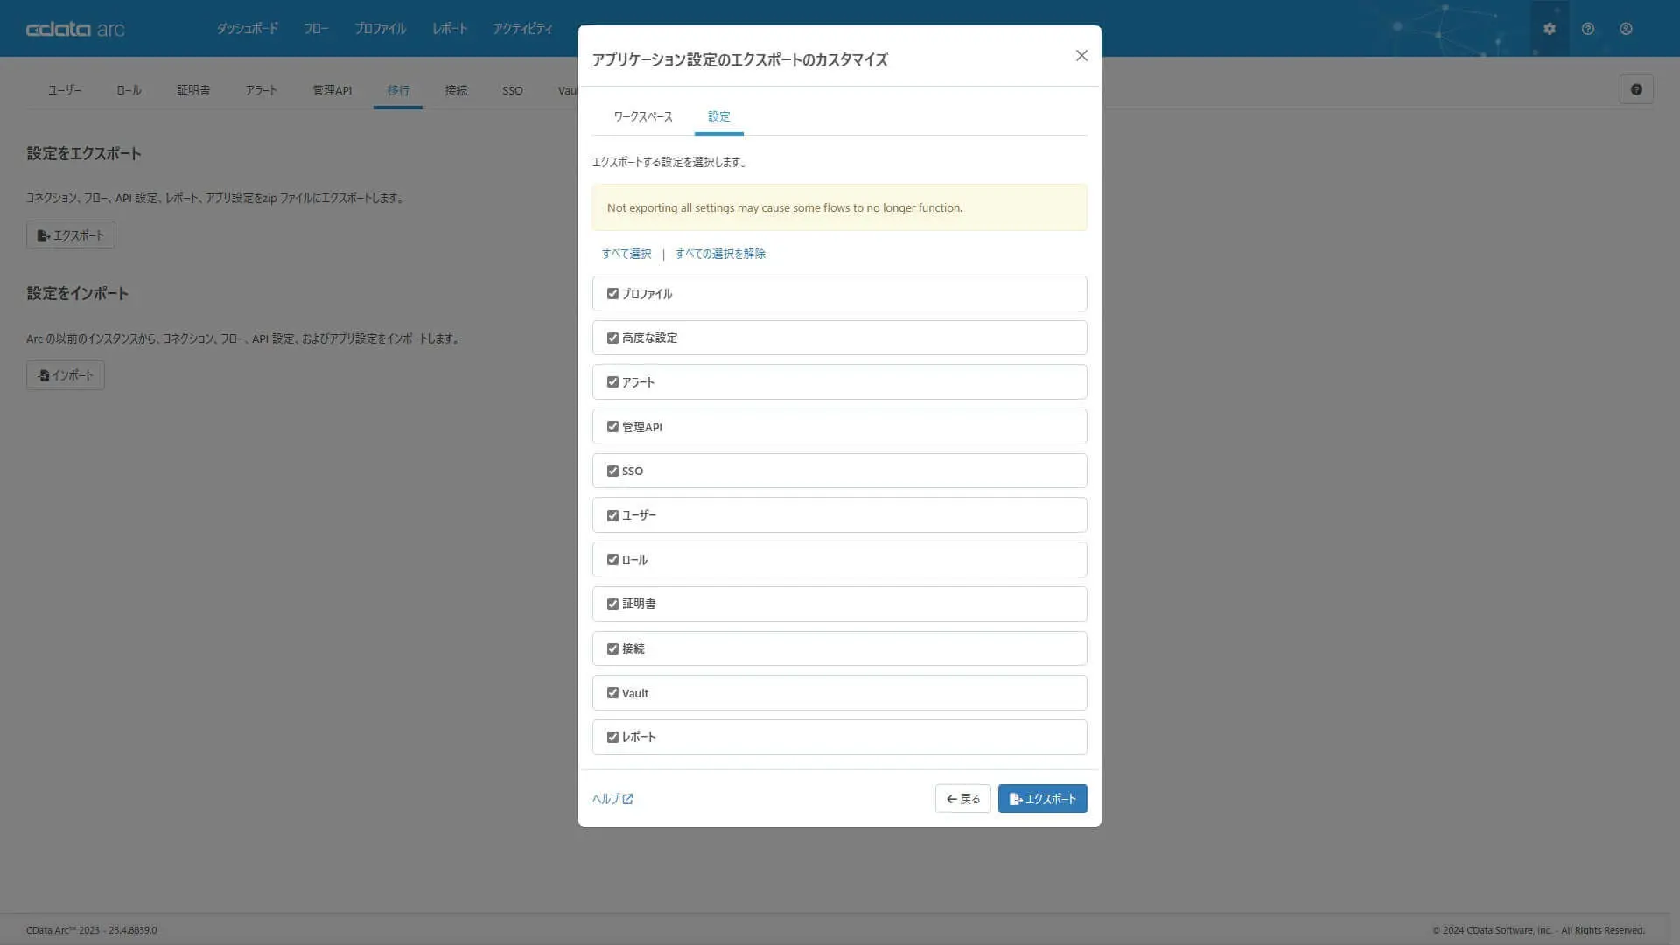The height and width of the screenshot is (945, 1680).
Task: Uncheck the Vault checkbox
Action: click(x=612, y=693)
